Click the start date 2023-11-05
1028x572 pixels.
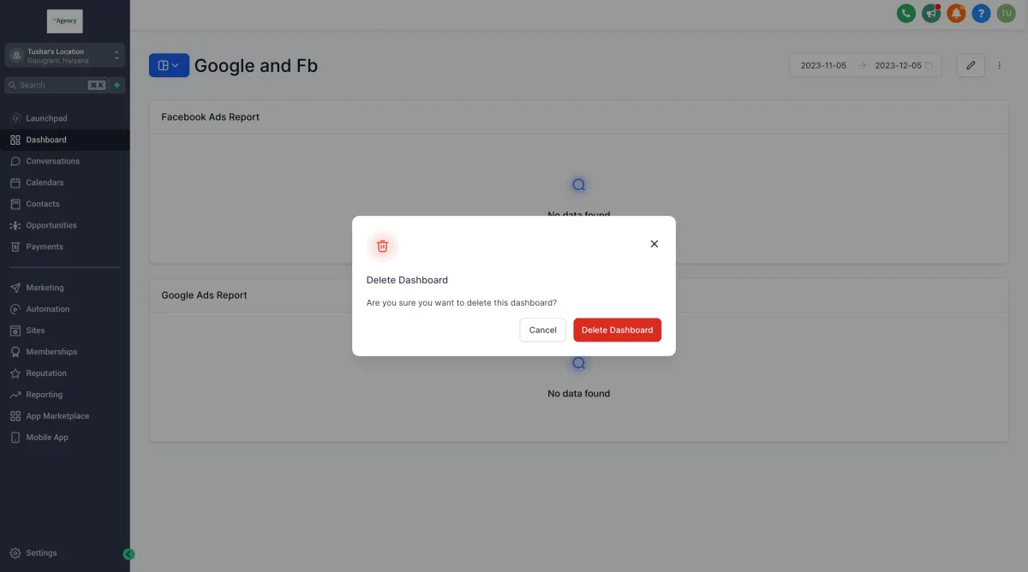pyautogui.click(x=823, y=66)
